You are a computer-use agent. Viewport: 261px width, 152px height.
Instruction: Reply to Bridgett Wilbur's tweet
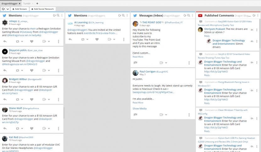pos(5,100)
